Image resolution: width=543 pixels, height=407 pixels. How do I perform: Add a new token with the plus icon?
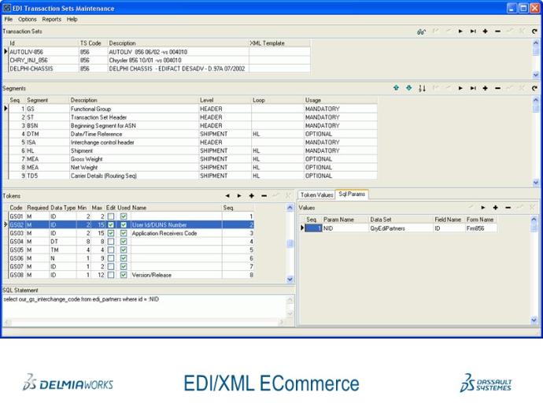point(251,194)
